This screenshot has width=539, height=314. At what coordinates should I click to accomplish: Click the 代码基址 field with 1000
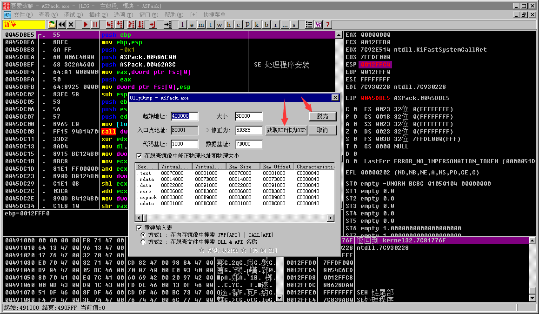[184, 144]
